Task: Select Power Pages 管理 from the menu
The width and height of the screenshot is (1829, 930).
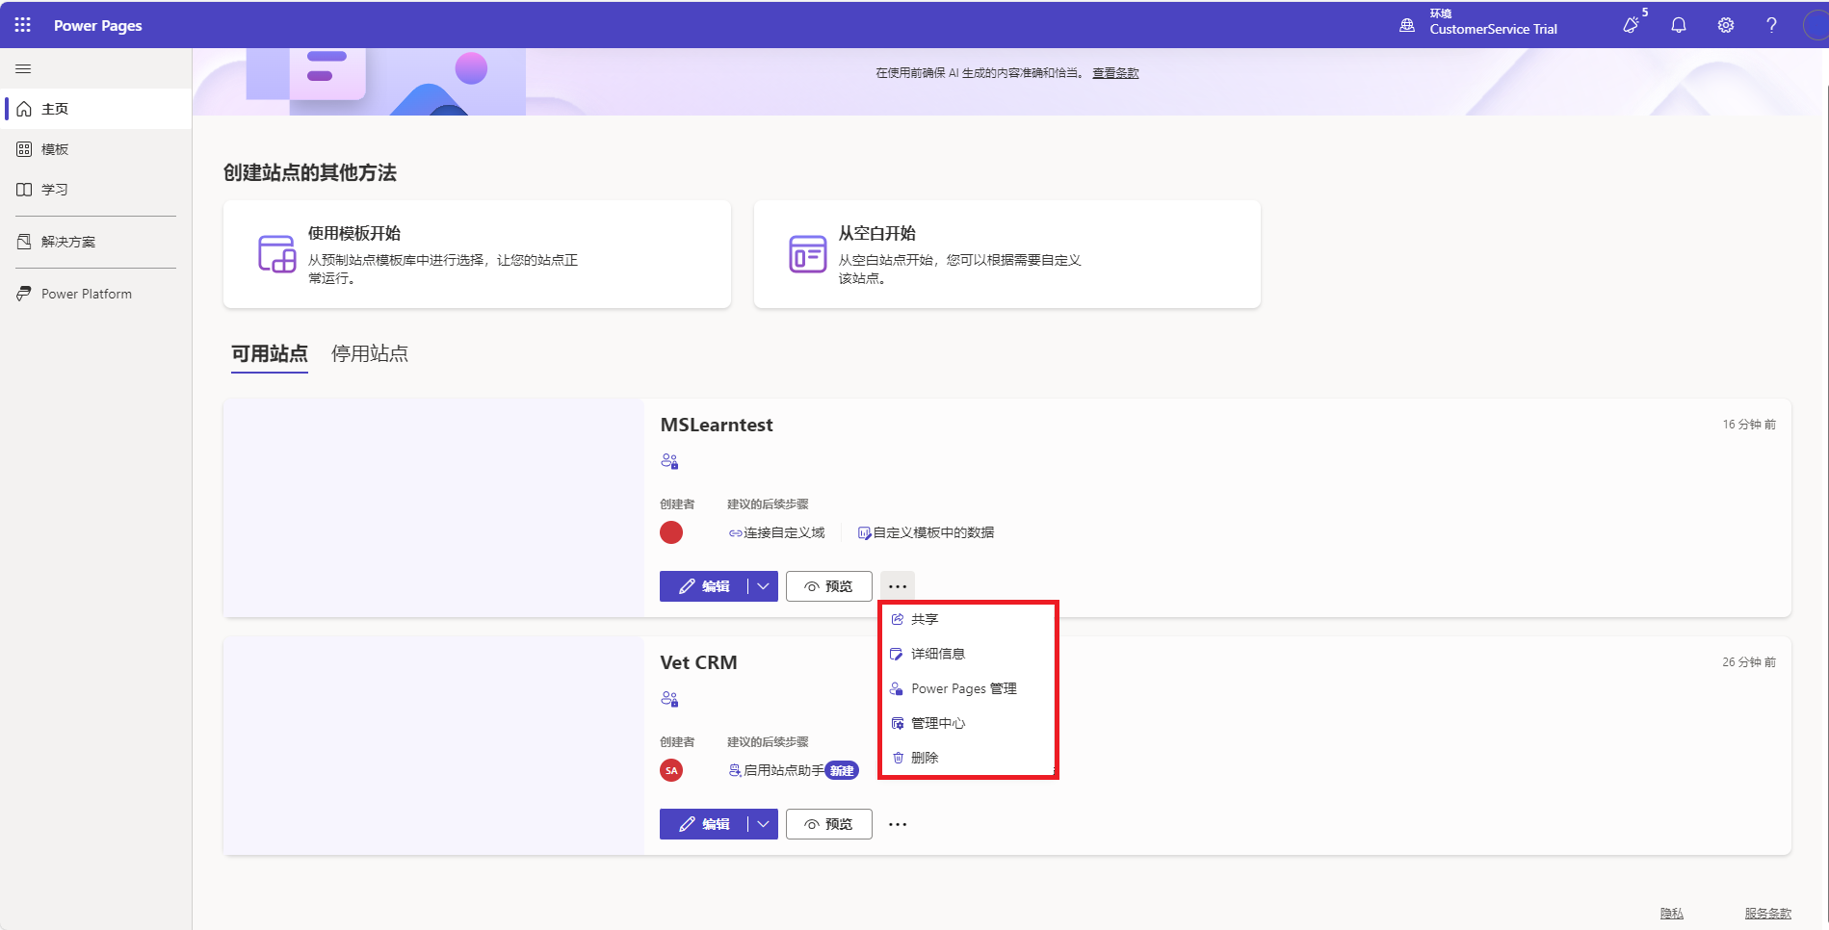Action: coord(969,688)
